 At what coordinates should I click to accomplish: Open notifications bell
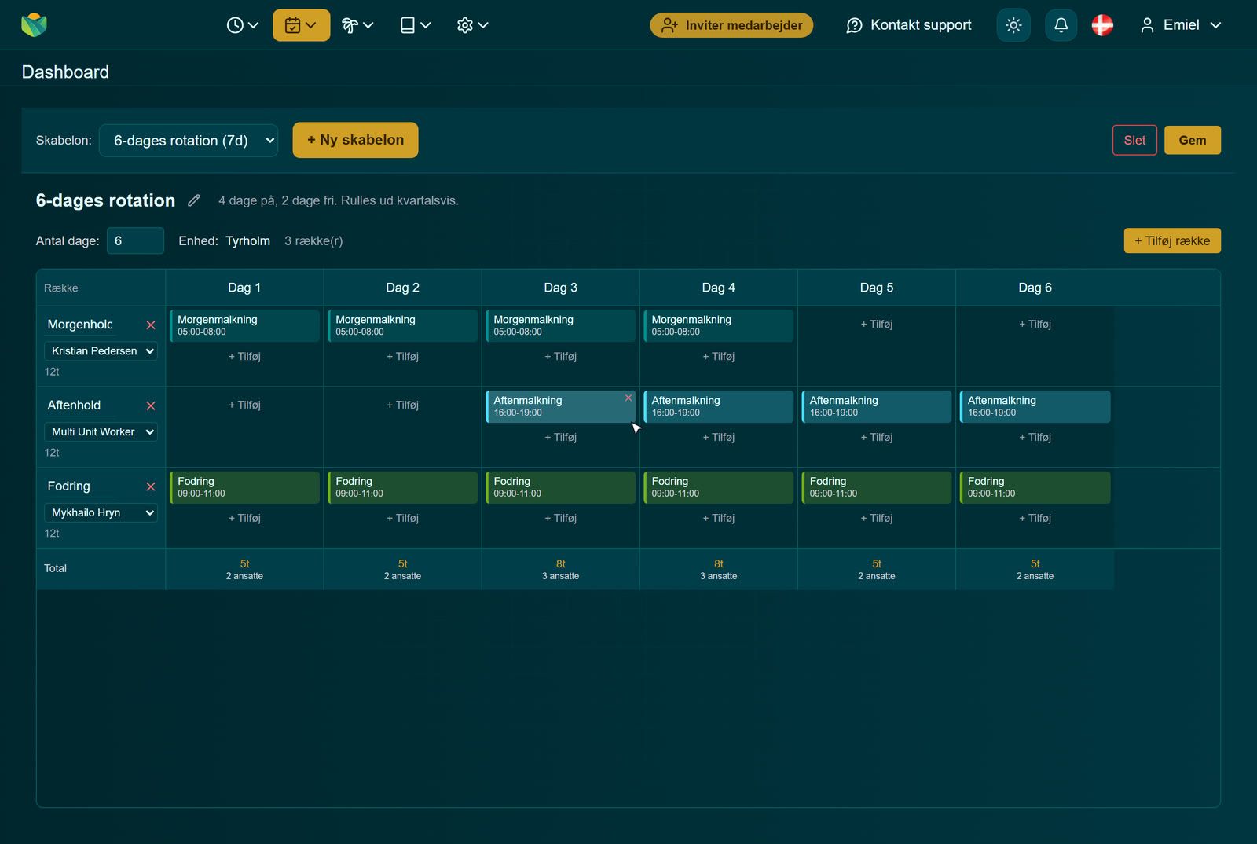click(1061, 25)
